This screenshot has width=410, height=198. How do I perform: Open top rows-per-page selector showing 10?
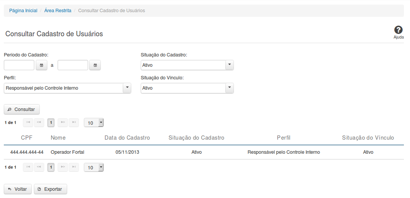coord(93,123)
